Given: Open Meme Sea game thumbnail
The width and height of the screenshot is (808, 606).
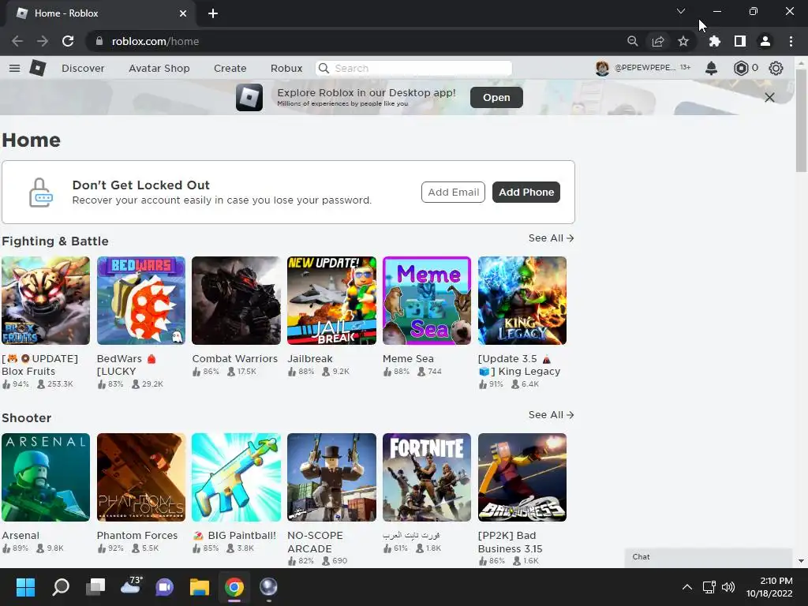Looking at the screenshot, I should [x=427, y=301].
